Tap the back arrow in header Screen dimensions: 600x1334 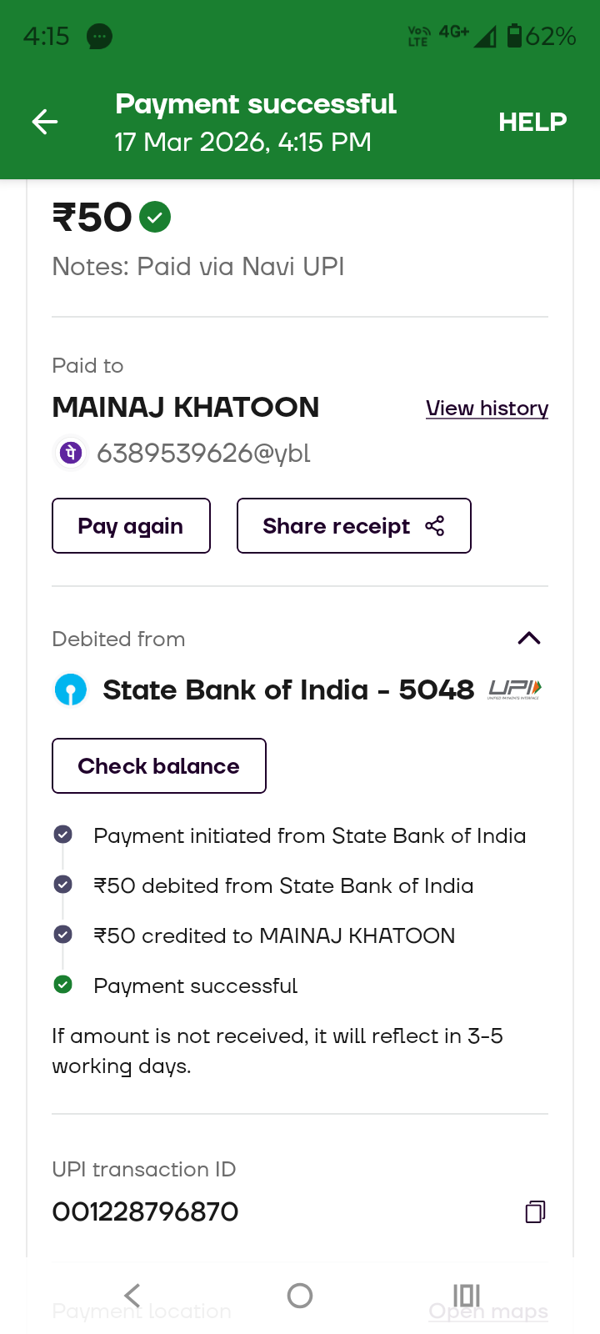click(45, 123)
